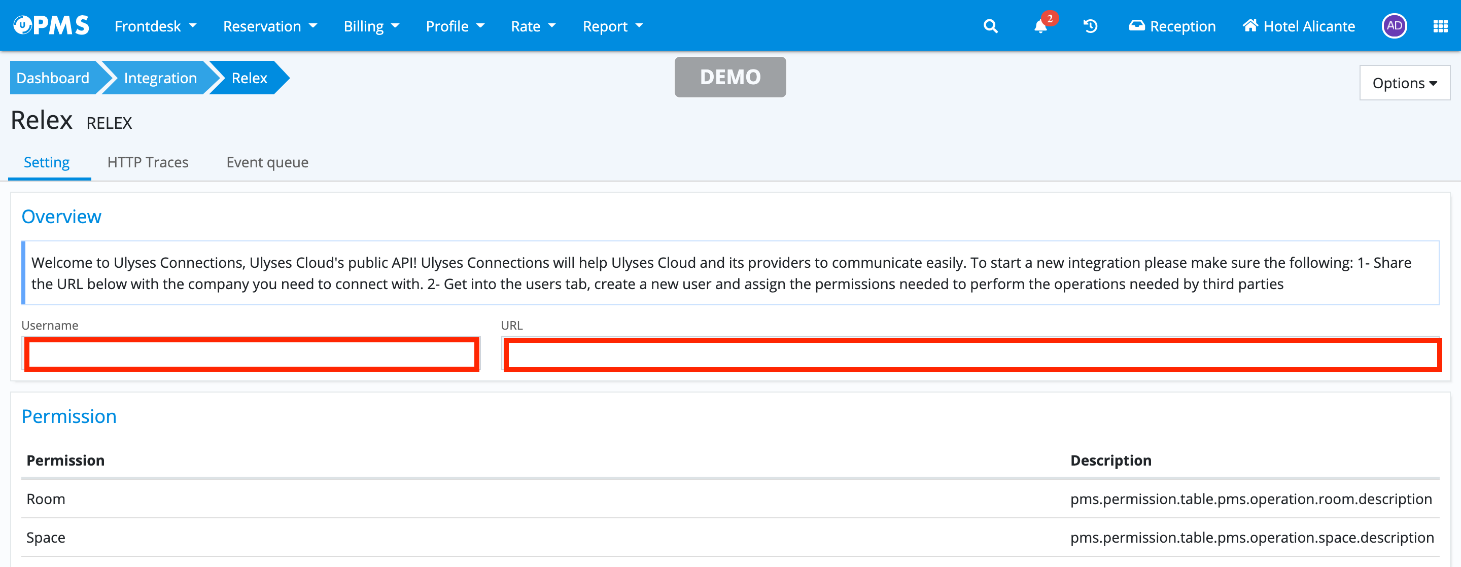Image resolution: width=1461 pixels, height=567 pixels.
Task: Click the AD user avatar
Action: [x=1394, y=26]
